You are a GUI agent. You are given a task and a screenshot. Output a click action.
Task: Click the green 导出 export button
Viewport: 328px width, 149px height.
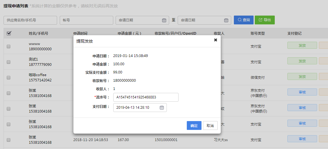[x=264, y=20]
